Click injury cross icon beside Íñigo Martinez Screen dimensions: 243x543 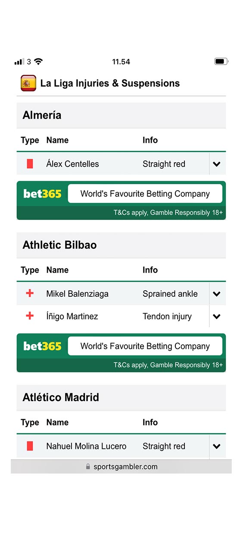[30, 316]
